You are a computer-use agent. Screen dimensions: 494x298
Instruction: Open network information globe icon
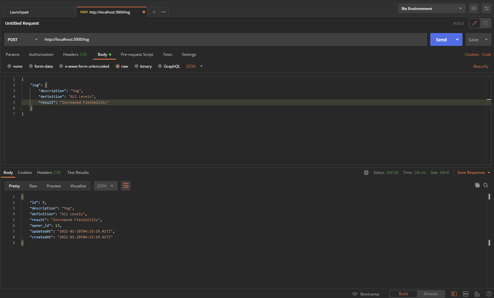(x=366, y=173)
